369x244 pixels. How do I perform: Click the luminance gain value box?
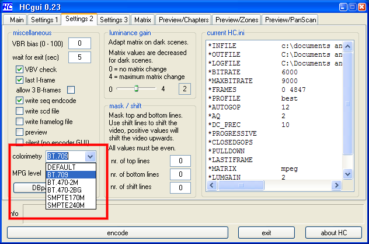184,89
